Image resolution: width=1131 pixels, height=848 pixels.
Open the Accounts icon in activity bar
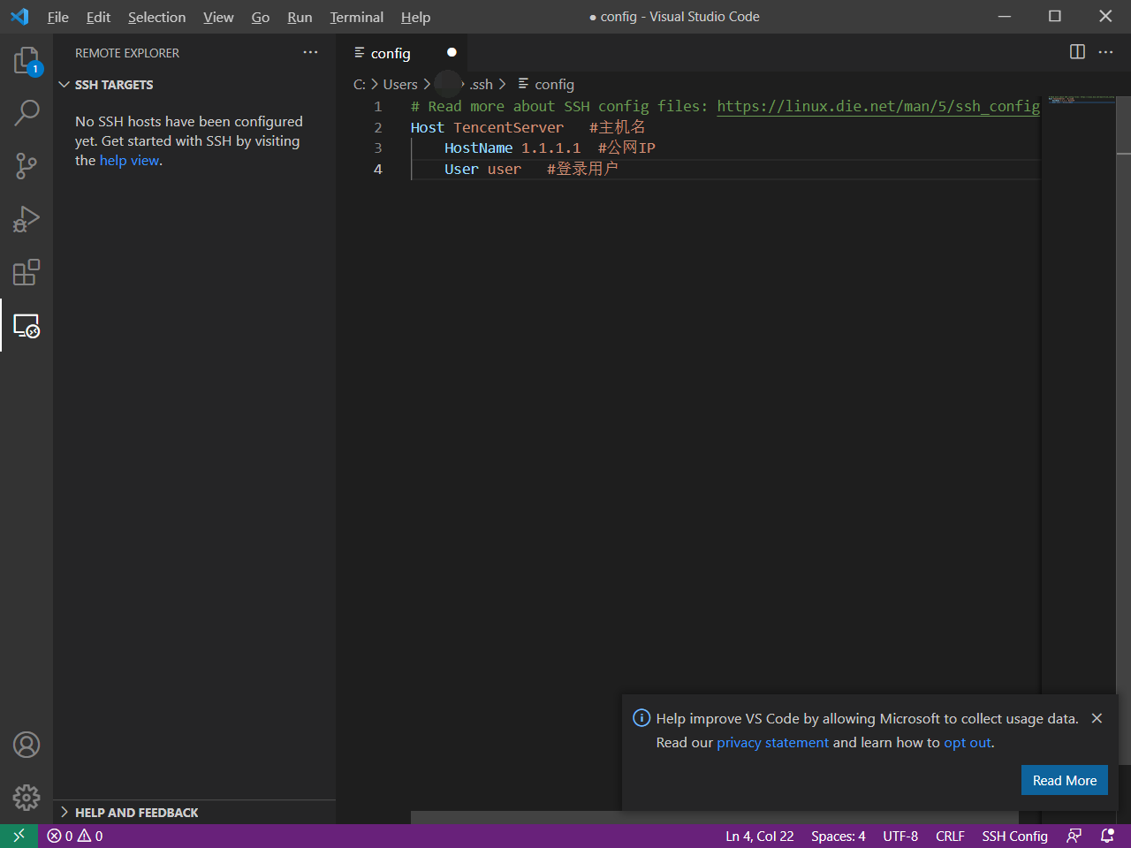pyautogui.click(x=27, y=745)
